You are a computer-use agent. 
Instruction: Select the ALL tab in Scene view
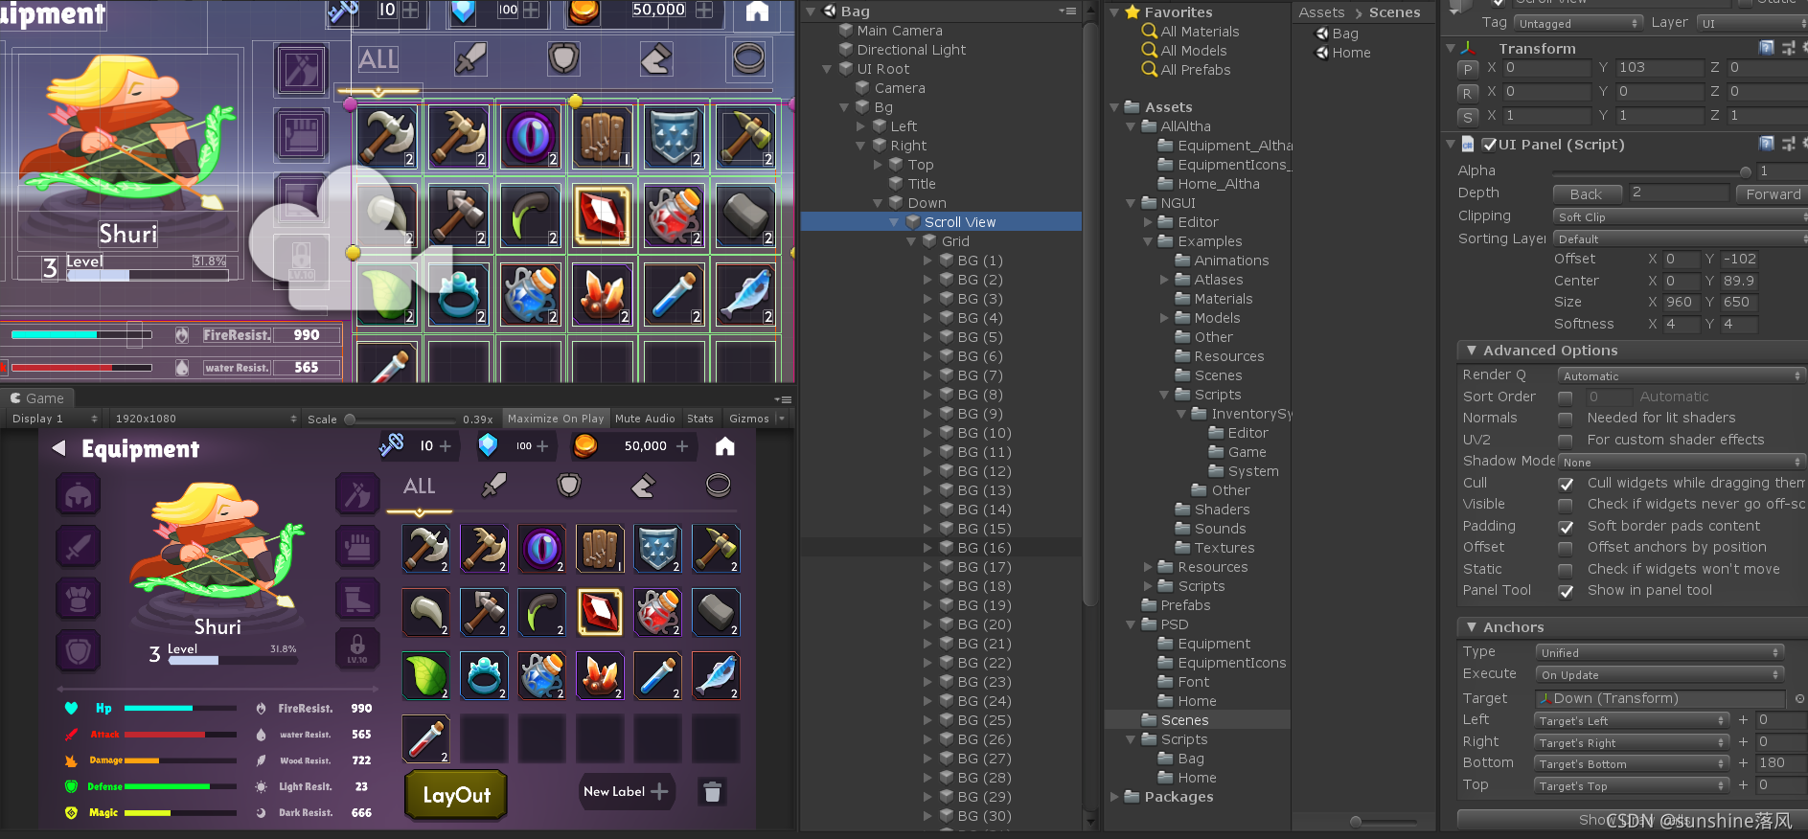(378, 59)
